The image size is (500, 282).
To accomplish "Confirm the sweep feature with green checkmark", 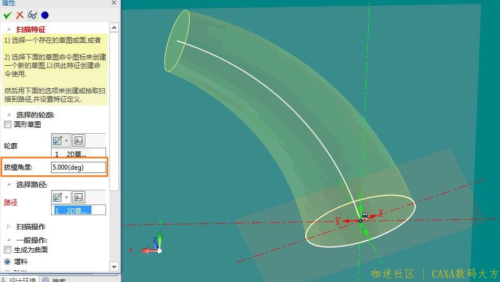I will click(x=7, y=15).
